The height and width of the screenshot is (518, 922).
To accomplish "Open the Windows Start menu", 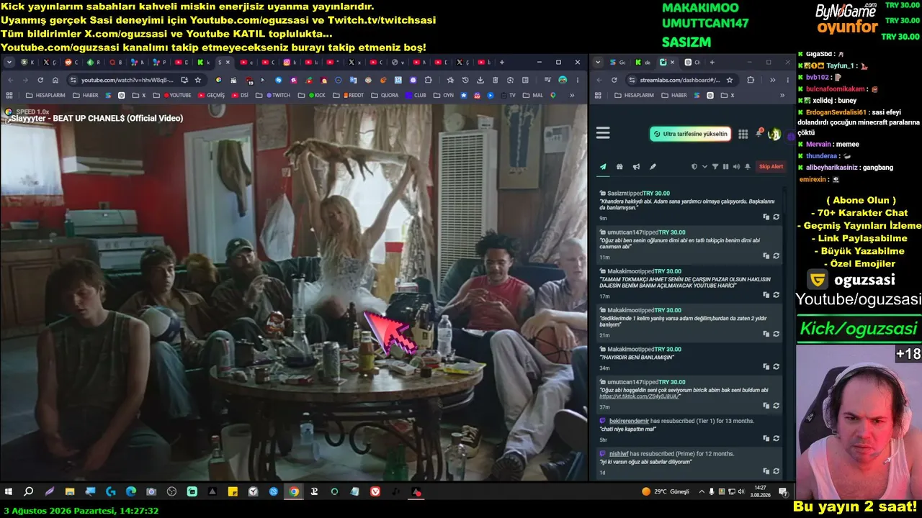I will coord(9,492).
